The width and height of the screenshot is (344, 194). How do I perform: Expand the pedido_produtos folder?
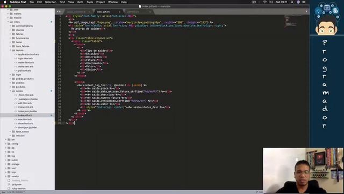click(10, 79)
